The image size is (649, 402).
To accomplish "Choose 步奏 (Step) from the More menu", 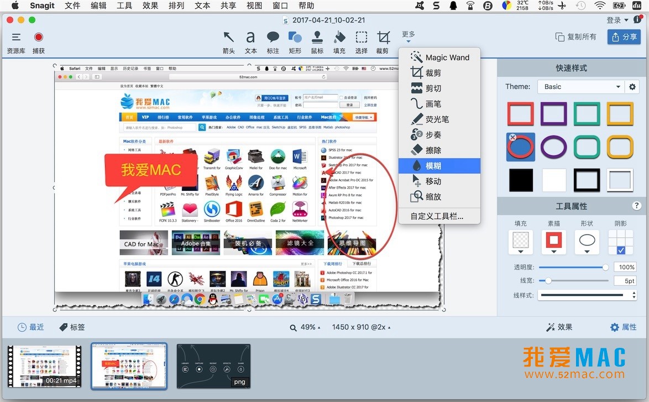I will (439, 135).
